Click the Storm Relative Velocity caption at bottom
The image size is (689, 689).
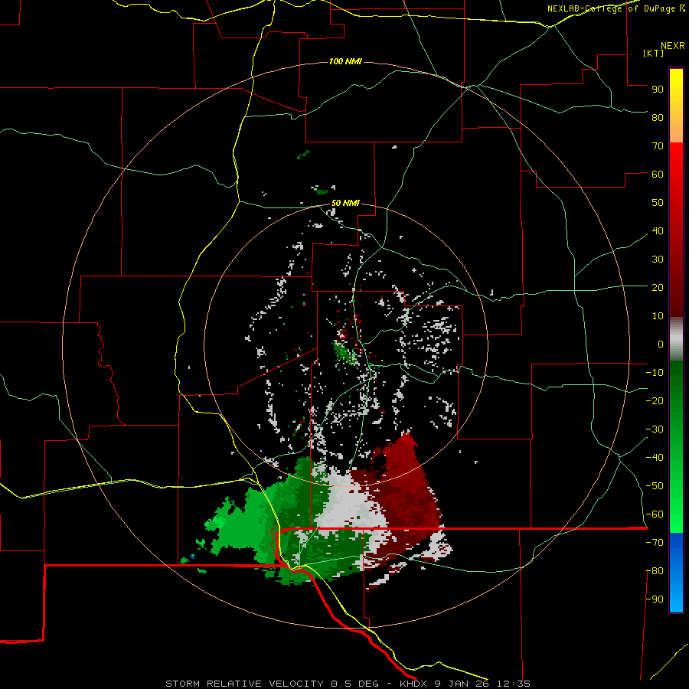(348, 684)
